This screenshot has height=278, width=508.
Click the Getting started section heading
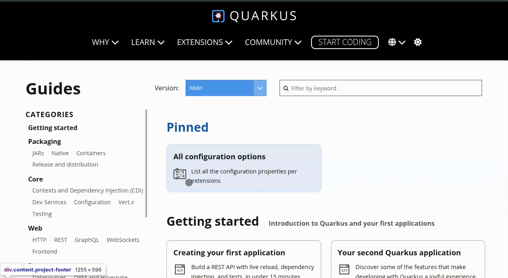(x=213, y=221)
